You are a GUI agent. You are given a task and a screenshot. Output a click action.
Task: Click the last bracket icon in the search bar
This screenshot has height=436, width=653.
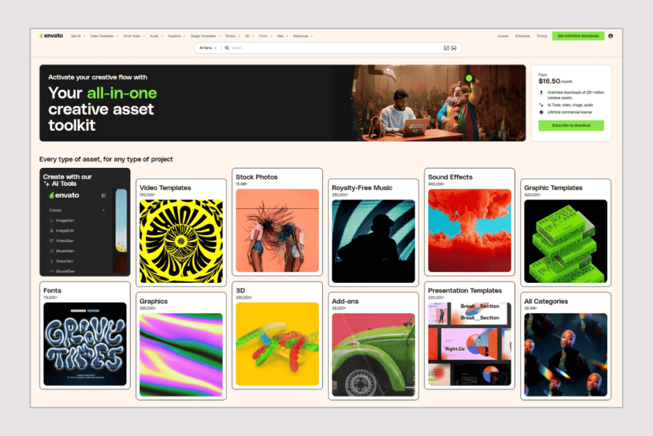coord(453,48)
